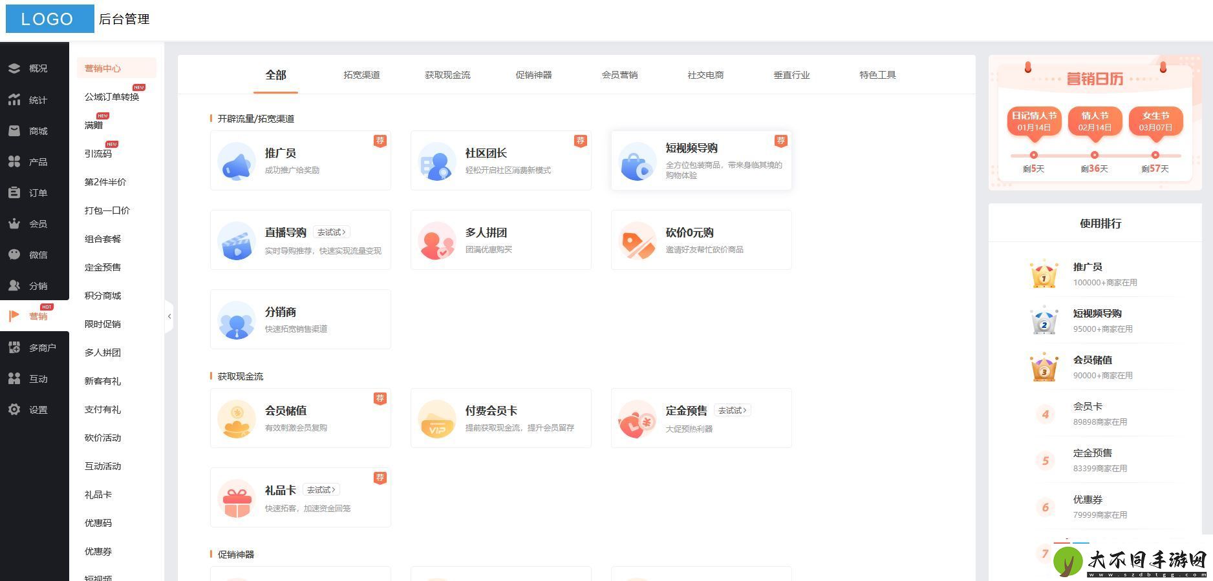Click the timeline dot above 剩36天
Viewport: 1213px width, 581px height.
click(1095, 155)
